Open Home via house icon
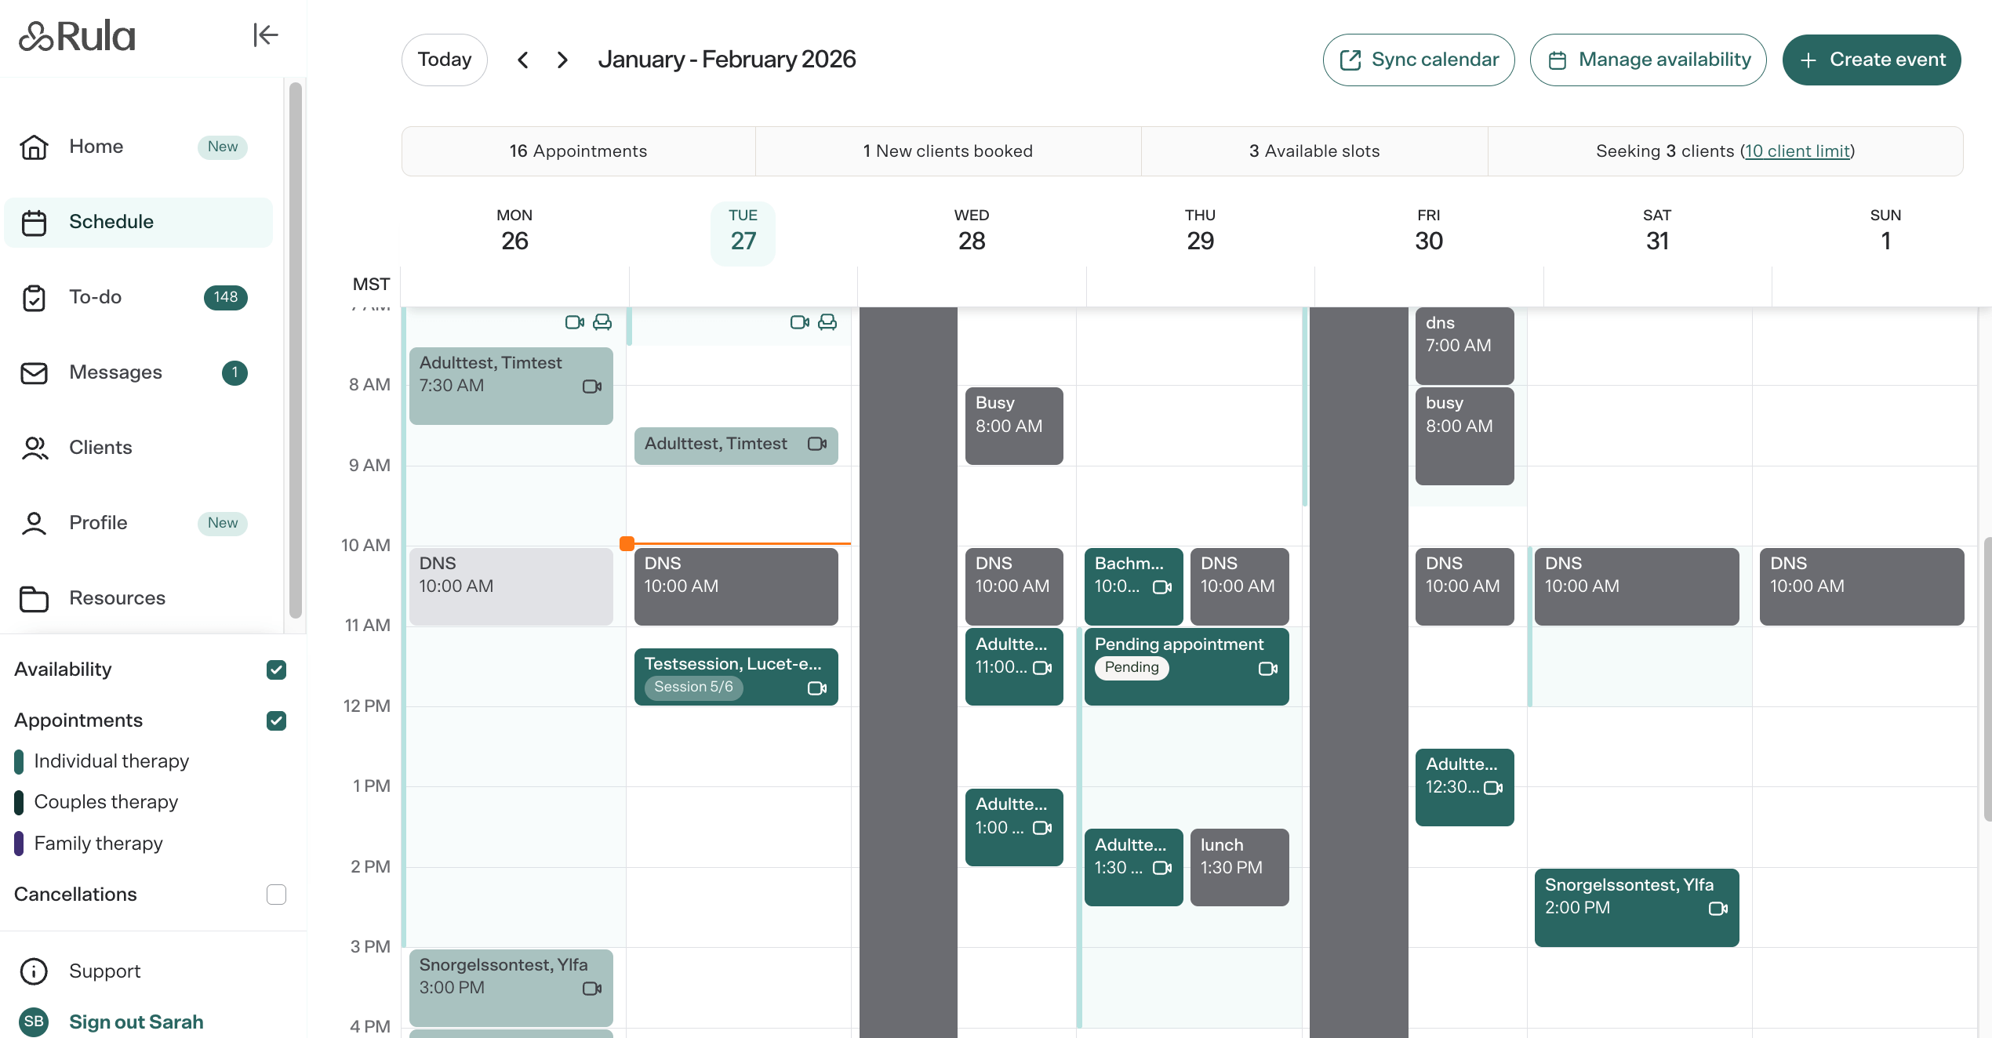1992x1038 pixels. pyautogui.click(x=34, y=147)
